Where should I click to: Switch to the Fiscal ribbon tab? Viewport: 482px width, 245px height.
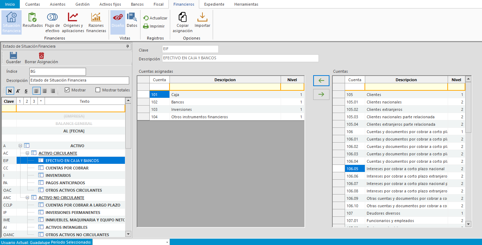coord(159,4)
